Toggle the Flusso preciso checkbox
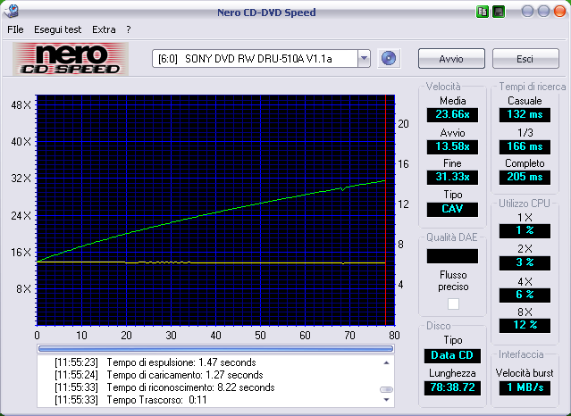 click(453, 304)
